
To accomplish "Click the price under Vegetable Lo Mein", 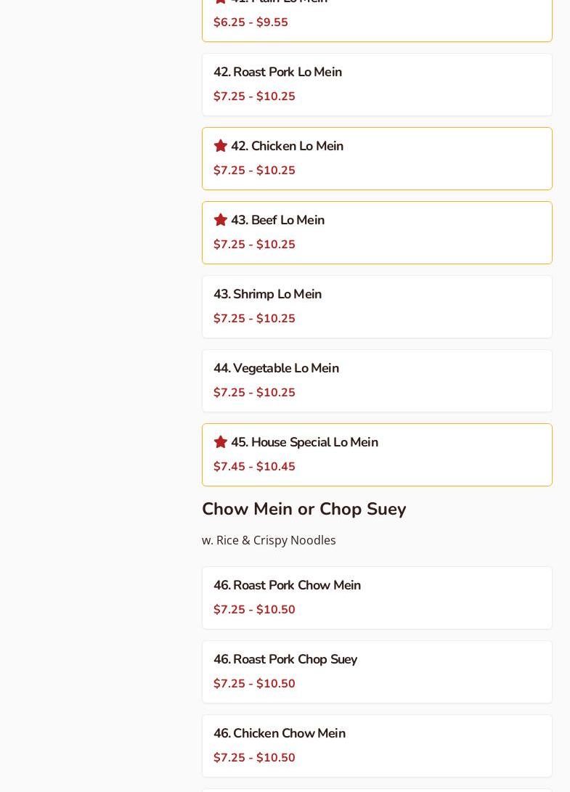I will 254,393.
